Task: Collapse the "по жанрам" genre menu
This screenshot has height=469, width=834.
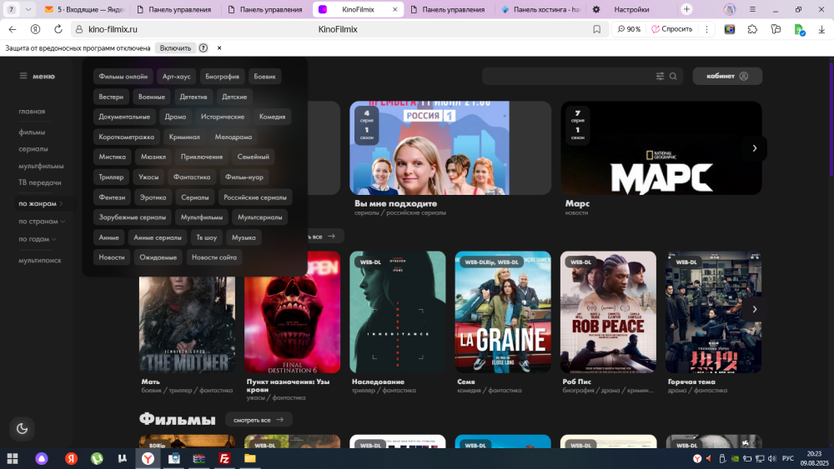Action: (40, 204)
